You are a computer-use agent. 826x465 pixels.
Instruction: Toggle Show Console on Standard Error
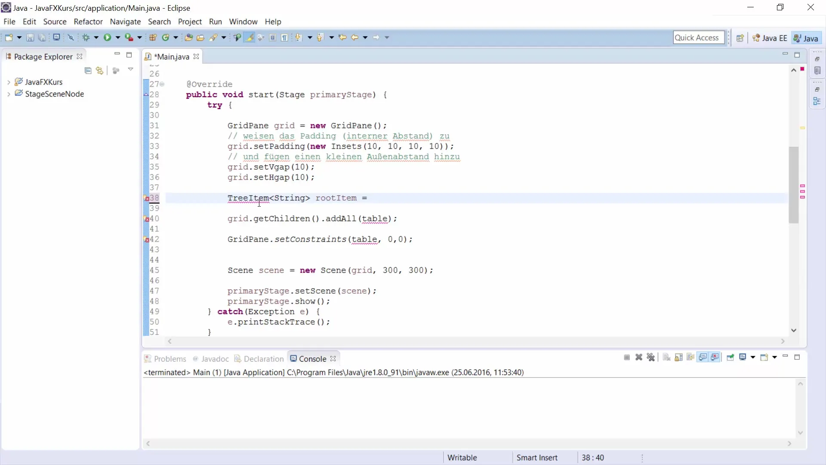715,357
